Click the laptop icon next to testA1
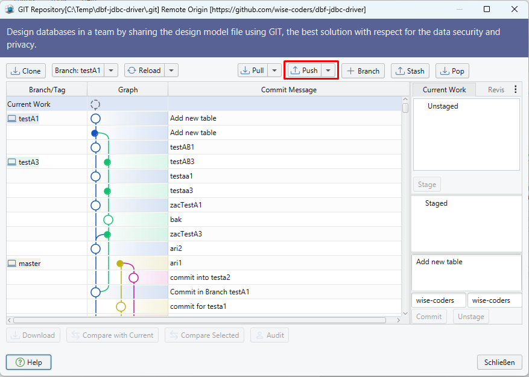Screen dimensions: 529x377 [12, 119]
